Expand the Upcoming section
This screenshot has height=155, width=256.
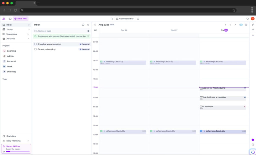(28, 34)
